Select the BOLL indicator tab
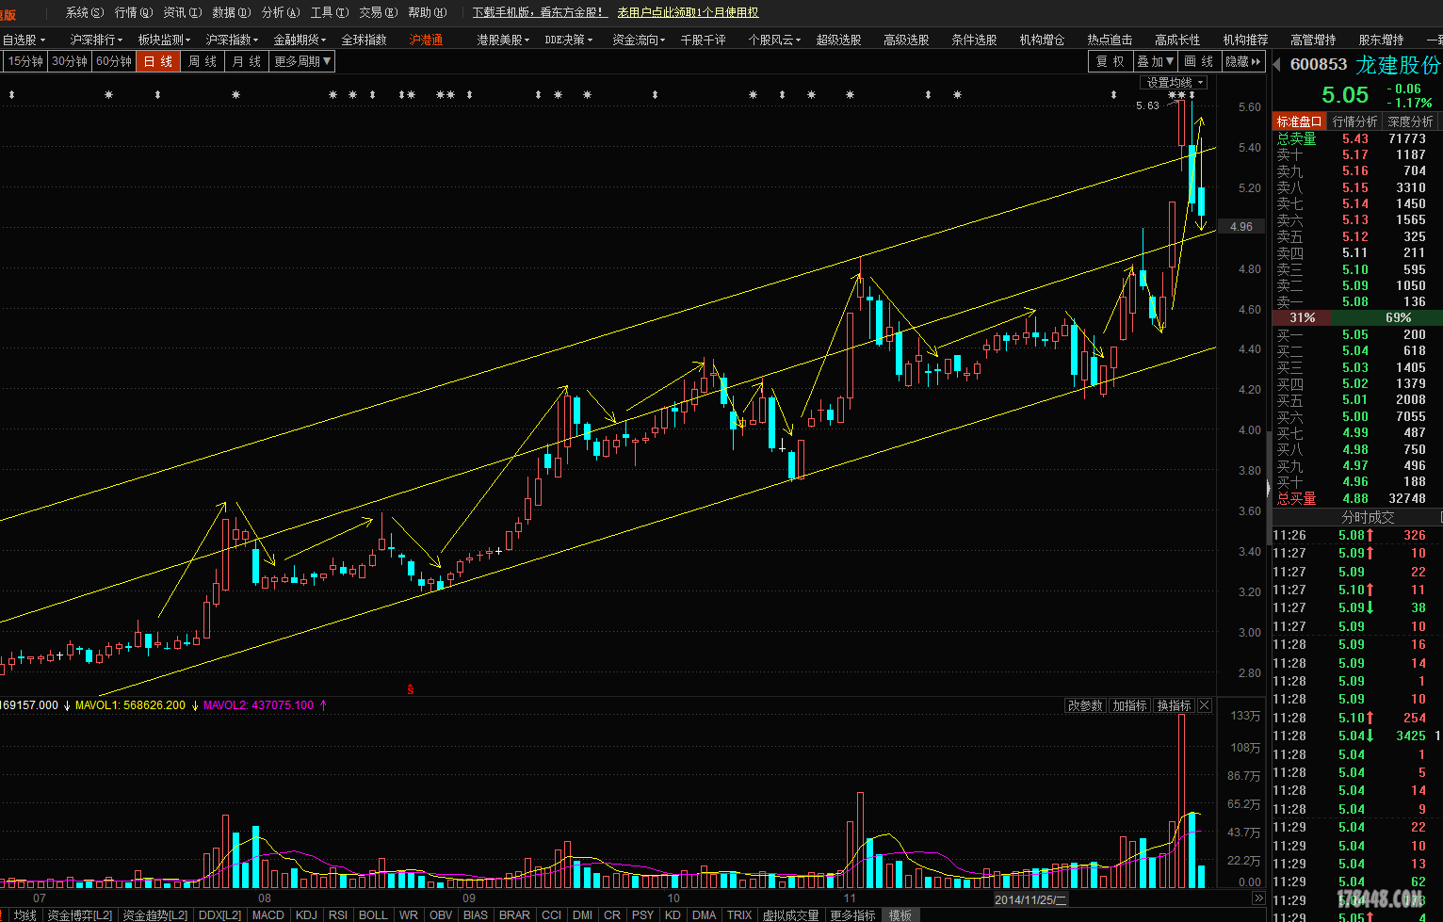 point(373,914)
